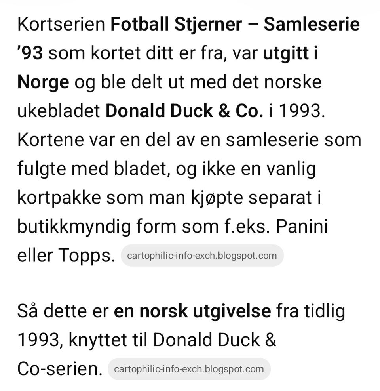Select the bold ''93' text
This screenshot has width=380, height=391.
pyautogui.click(x=30, y=53)
